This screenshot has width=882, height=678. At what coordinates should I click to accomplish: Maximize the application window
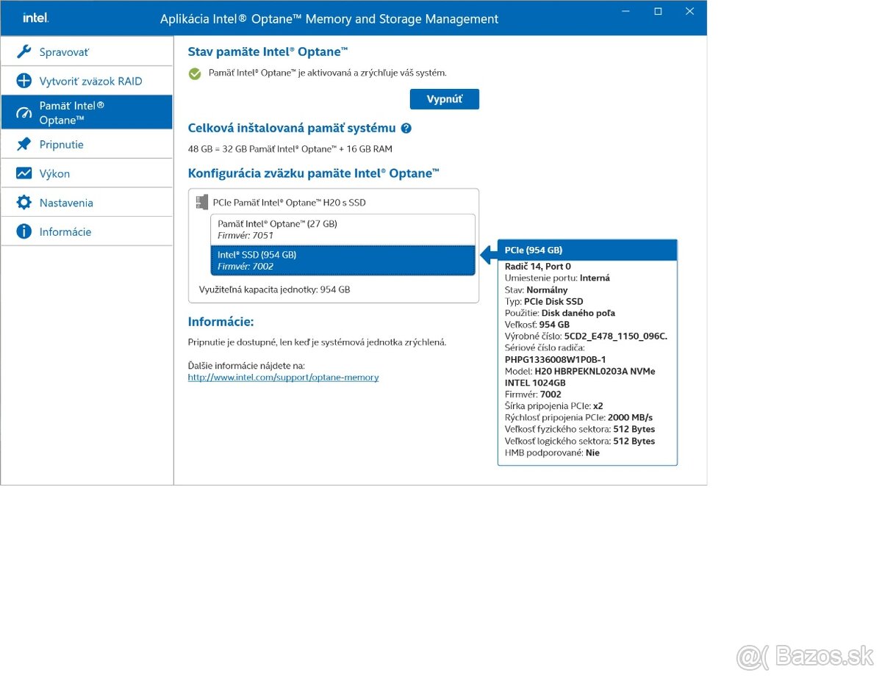pyautogui.click(x=658, y=11)
